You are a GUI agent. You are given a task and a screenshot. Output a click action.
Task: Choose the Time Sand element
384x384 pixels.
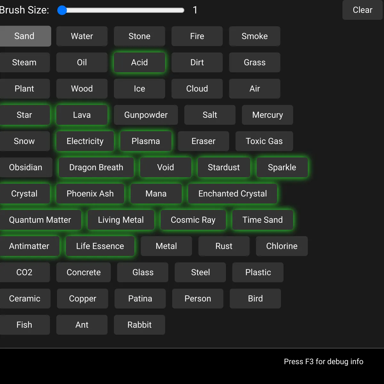pyautogui.click(x=262, y=220)
